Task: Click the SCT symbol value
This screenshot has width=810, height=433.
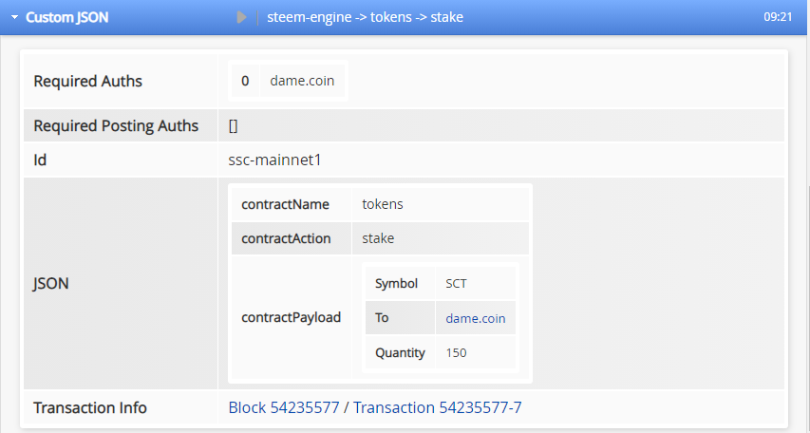Action: click(456, 284)
